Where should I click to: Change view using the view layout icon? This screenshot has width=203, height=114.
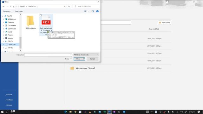85,11
